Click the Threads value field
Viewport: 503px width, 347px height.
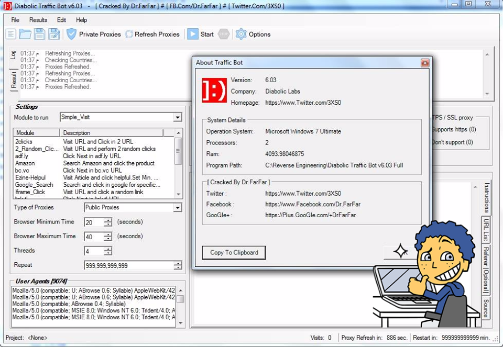click(94, 251)
